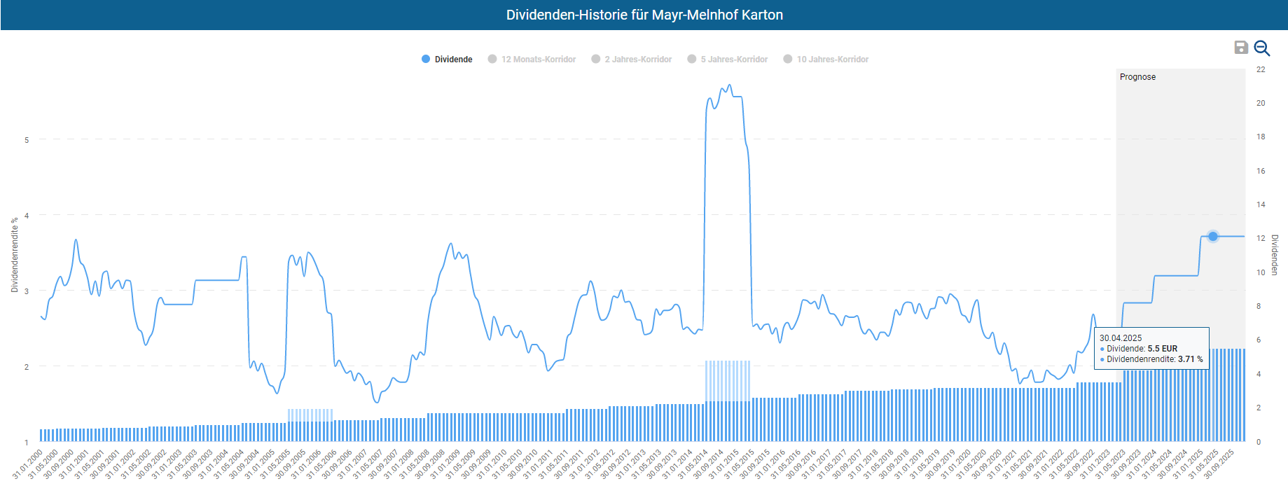
Task: Click the grey 2 Jahres-Korridor legend dot
Action: (596, 60)
